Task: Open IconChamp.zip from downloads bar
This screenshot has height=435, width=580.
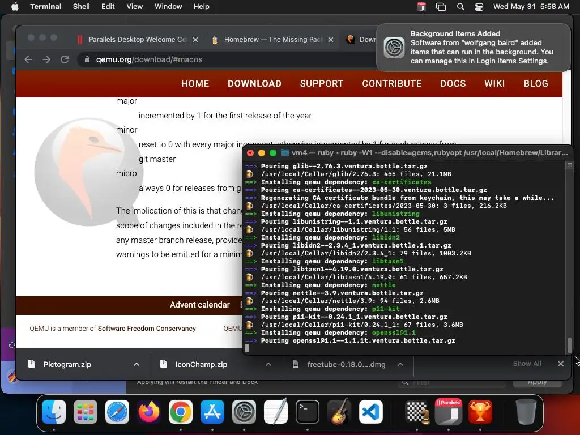Action: point(201,364)
